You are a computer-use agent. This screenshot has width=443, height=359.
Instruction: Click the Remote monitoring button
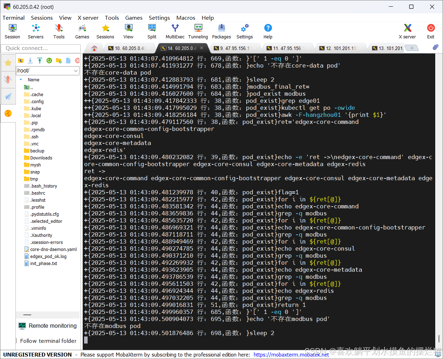click(x=48, y=326)
